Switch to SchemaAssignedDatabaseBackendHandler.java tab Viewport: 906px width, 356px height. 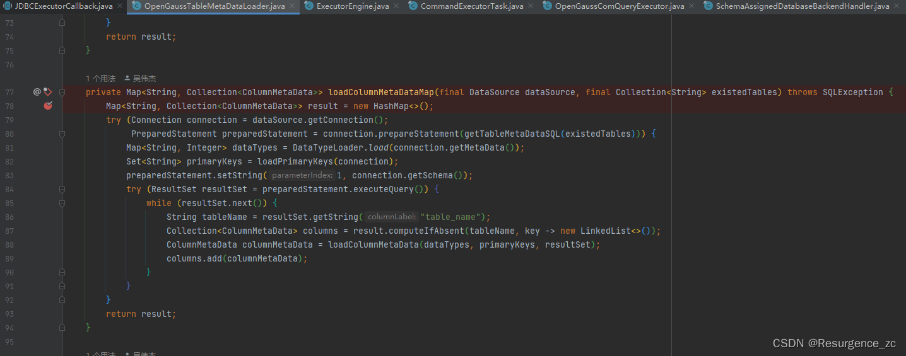tap(802, 6)
